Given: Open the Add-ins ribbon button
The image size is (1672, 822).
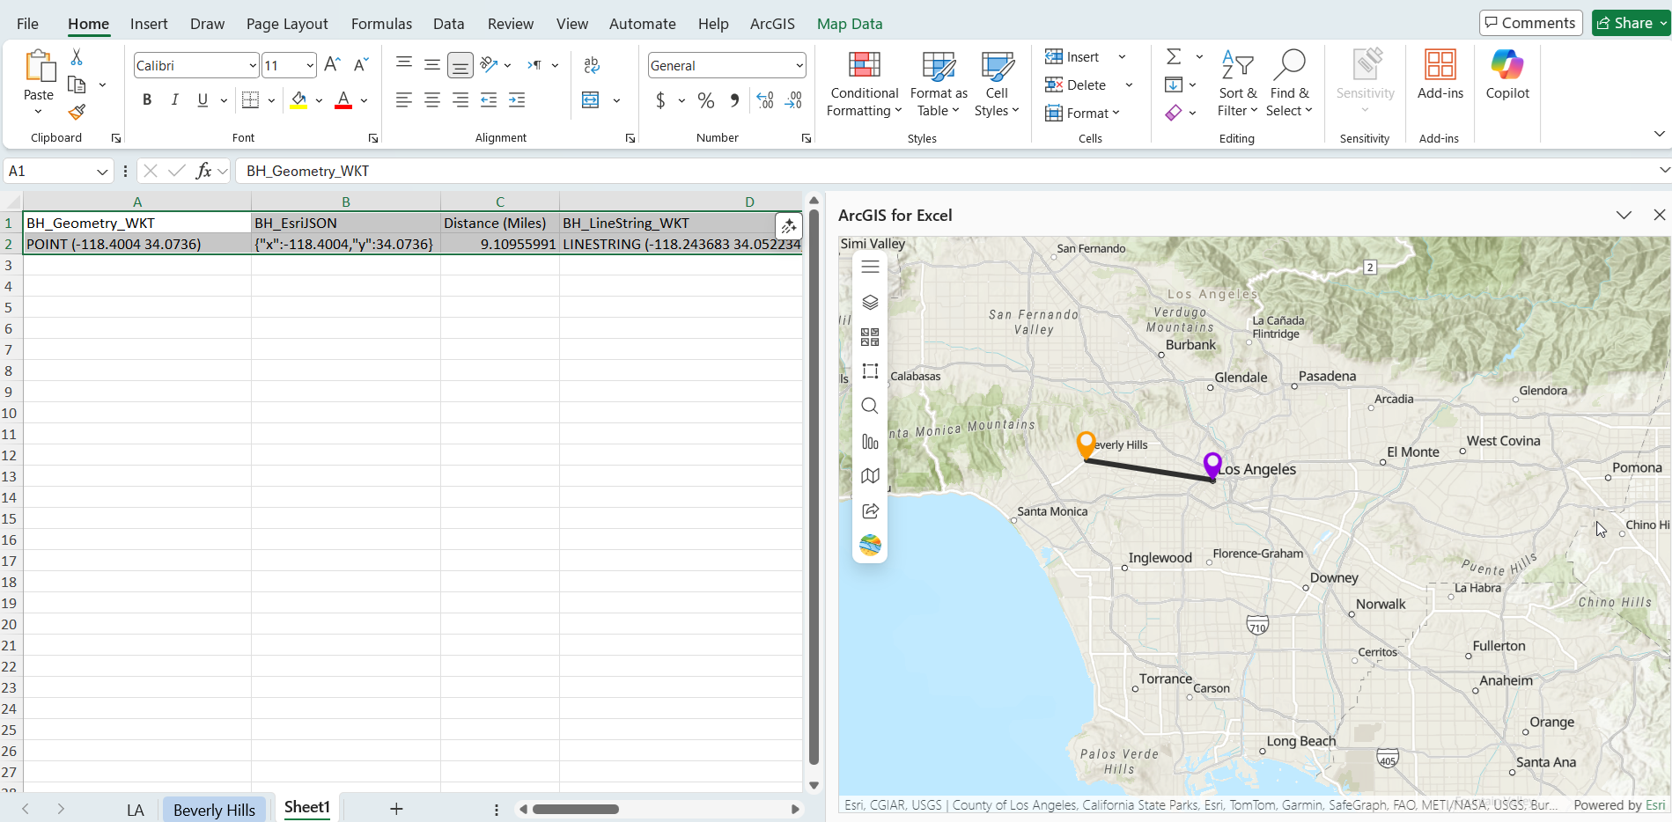Looking at the screenshot, I should [1440, 74].
